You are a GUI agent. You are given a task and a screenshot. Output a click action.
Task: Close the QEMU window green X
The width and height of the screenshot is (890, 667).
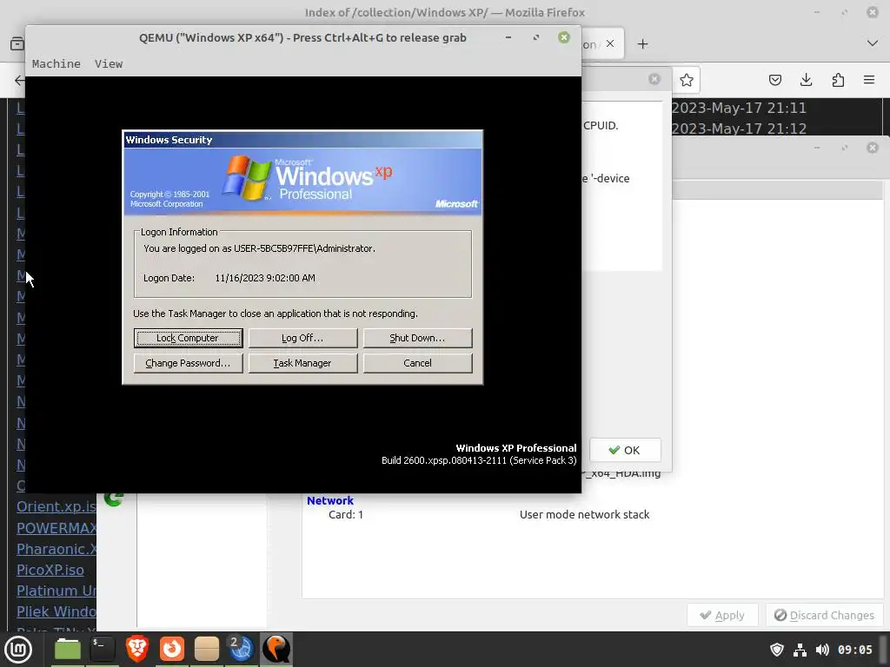563,37
